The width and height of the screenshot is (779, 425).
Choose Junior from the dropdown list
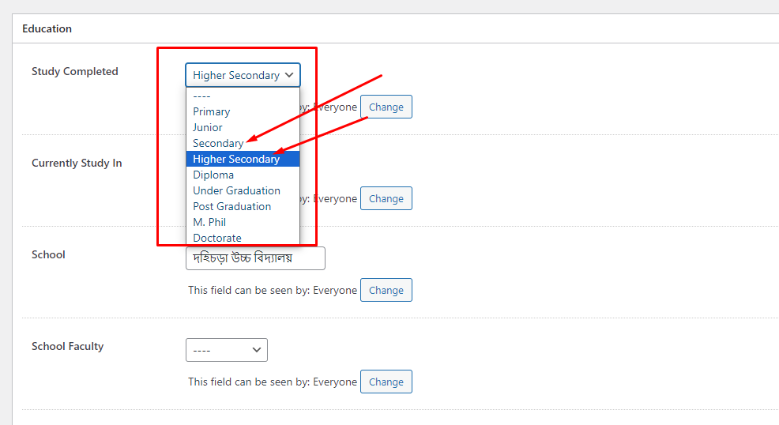point(208,127)
